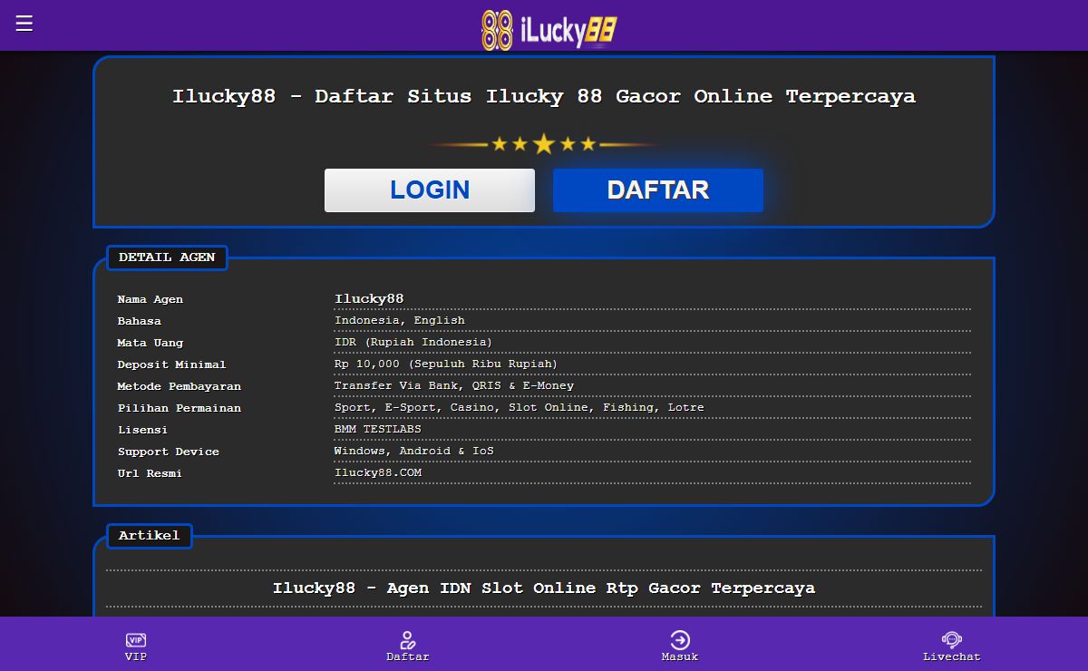Click the blue DAFTAR button
This screenshot has height=671, width=1088.
(x=658, y=190)
